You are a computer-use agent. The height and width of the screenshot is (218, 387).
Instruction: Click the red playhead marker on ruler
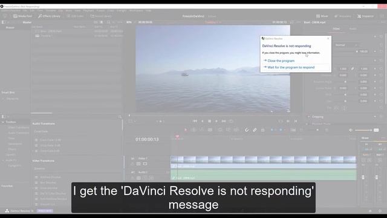177,136
